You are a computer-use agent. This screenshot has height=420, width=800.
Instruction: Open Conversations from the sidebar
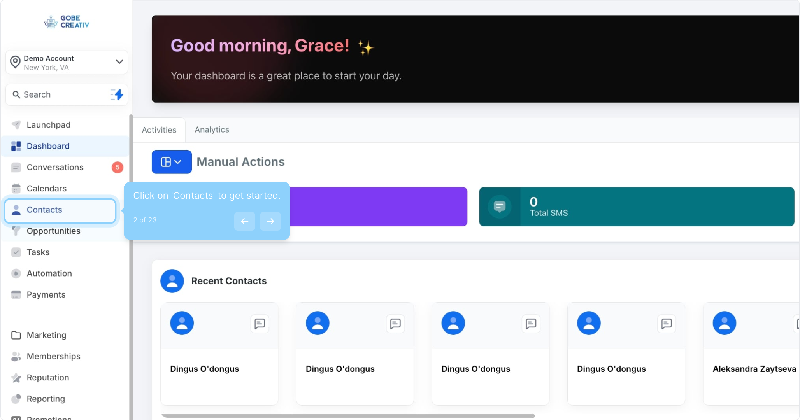tap(55, 167)
